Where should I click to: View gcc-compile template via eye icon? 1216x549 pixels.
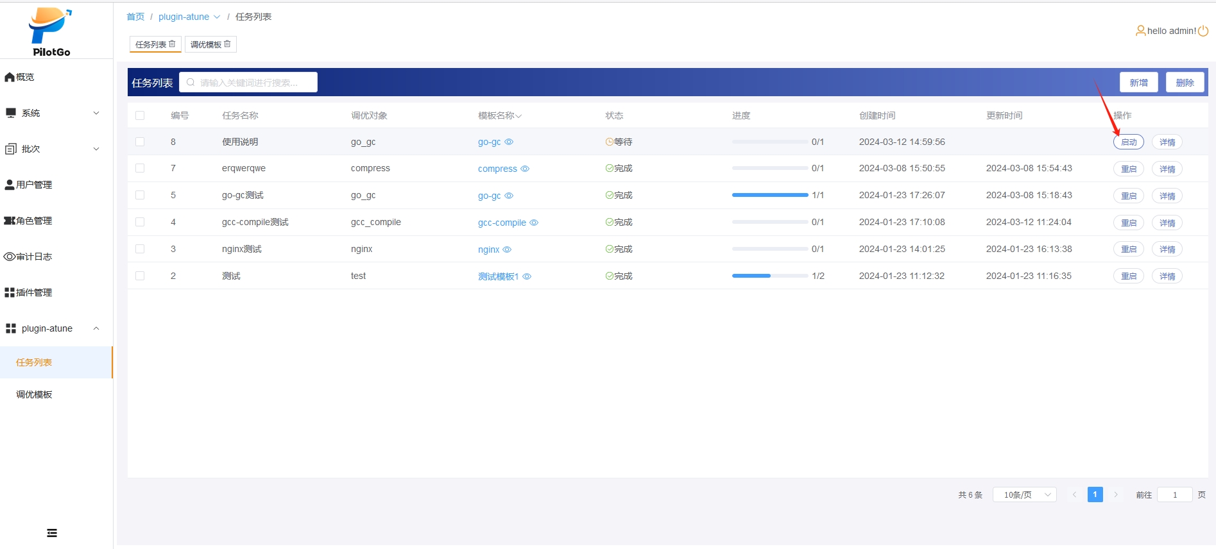point(534,223)
